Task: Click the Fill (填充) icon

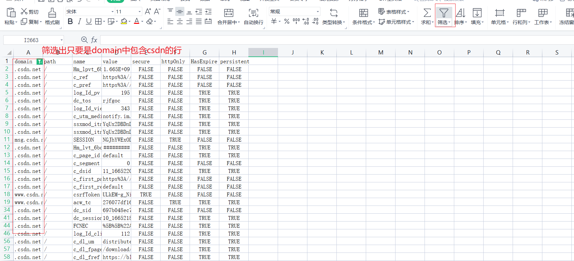Action: coord(477,13)
